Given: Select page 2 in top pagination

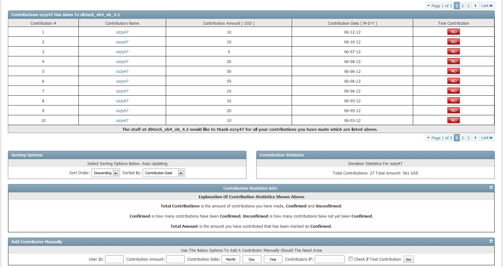Looking at the screenshot, I should [x=463, y=6].
